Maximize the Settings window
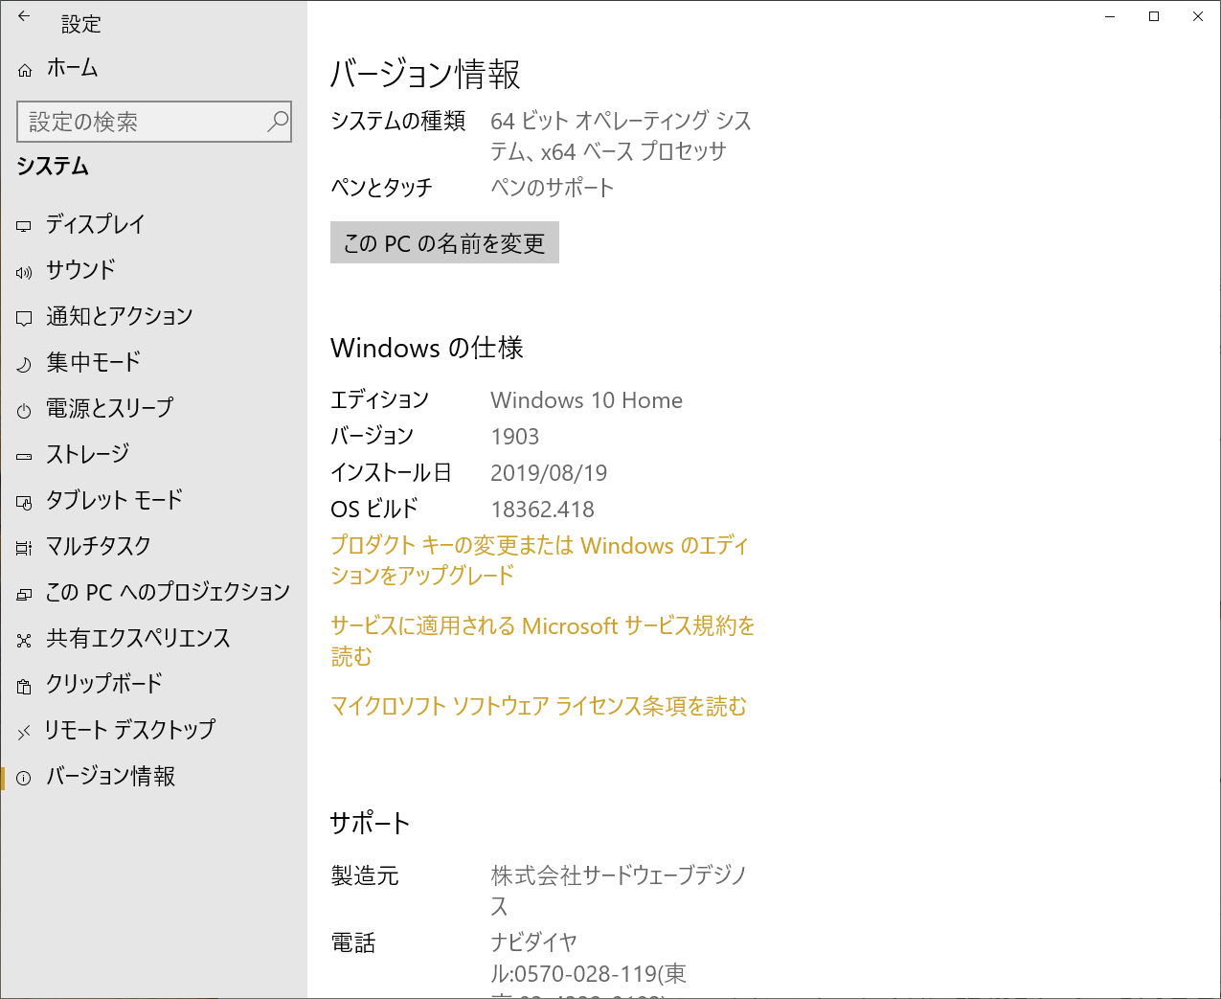 (1154, 16)
